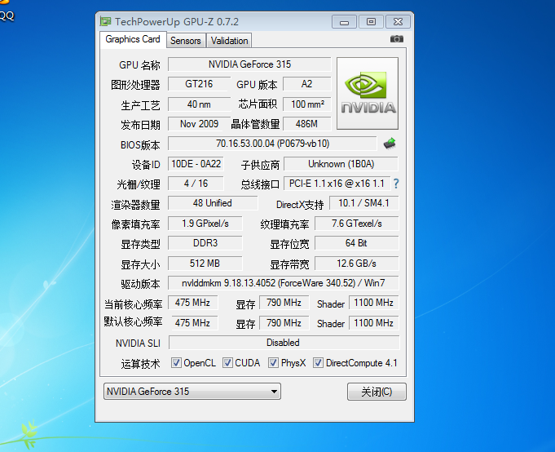Screen dimensions: 555x452
Task: Select the BIOS version text field
Action: click(x=272, y=144)
